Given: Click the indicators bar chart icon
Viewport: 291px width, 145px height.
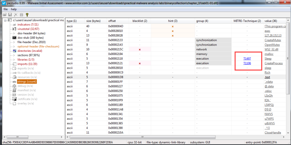Looking at the screenshot, I should point(14,25).
